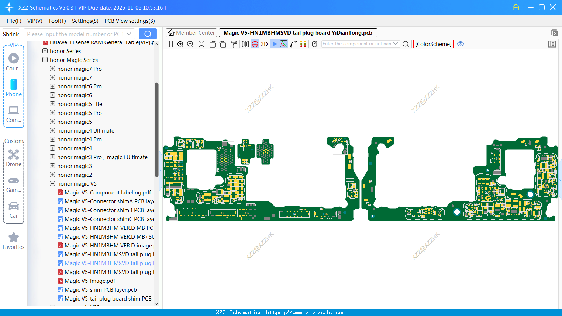
Task: Rotate the board counterclockwise
Action: click(x=213, y=44)
